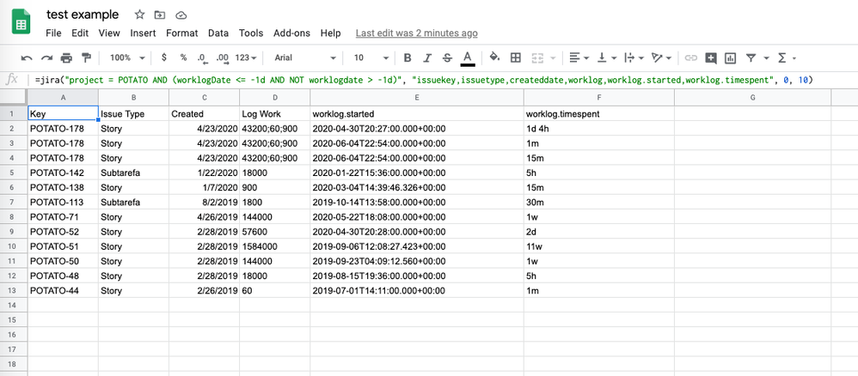Go to Sheets home via green logo

coord(21,23)
